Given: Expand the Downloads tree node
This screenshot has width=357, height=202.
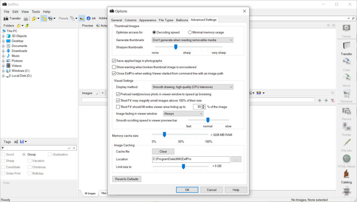Looking at the screenshot, I should [x=3, y=51].
